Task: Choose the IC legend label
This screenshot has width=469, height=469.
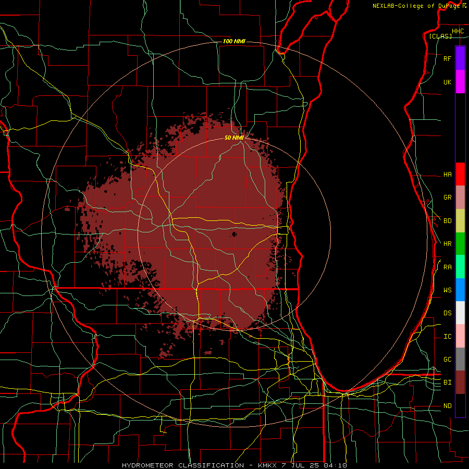Action: [x=447, y=337]
